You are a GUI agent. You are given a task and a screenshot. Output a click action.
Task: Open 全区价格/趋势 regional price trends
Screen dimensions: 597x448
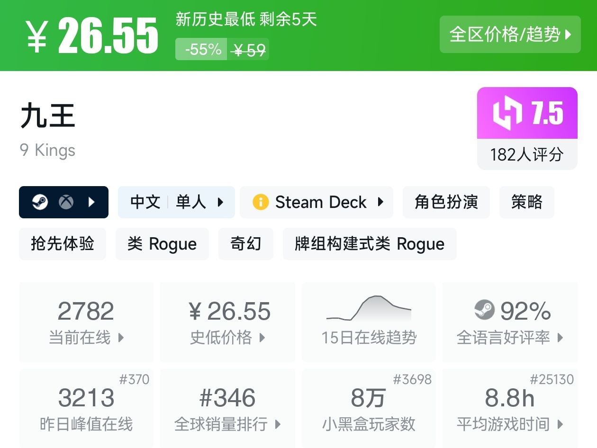coord(510,35)
